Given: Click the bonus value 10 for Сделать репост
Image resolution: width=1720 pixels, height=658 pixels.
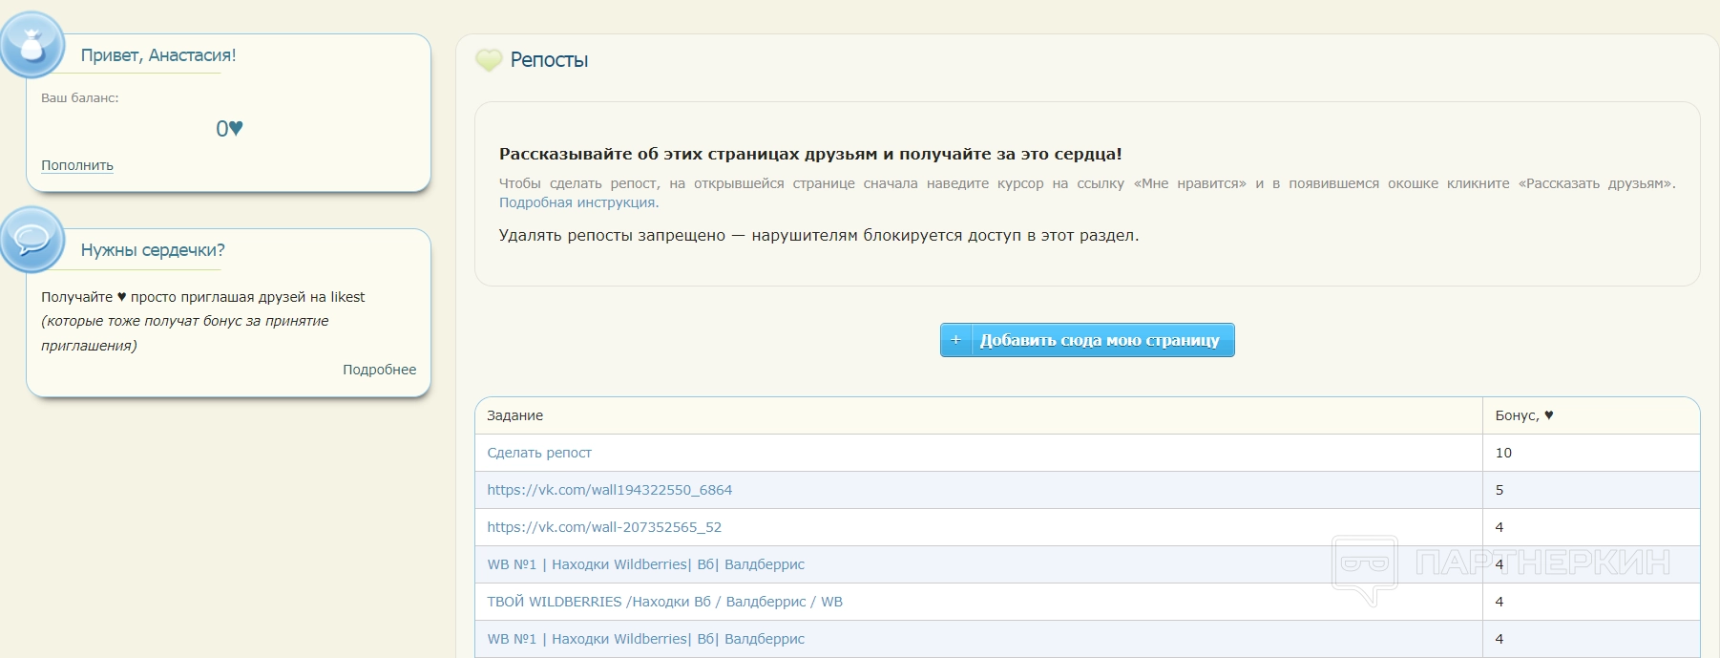Looking at the screenshot, I should click(x=1503, y=453).
